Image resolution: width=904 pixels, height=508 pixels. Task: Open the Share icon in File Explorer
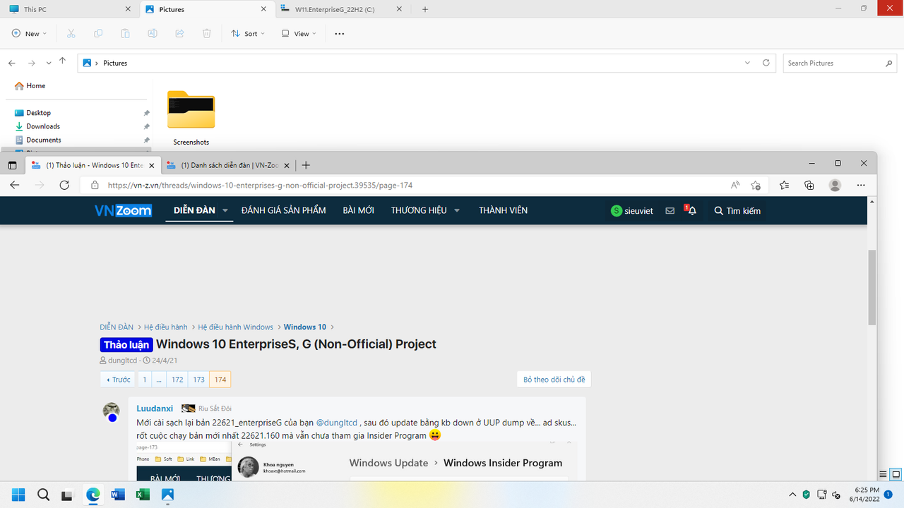point(179,33)
